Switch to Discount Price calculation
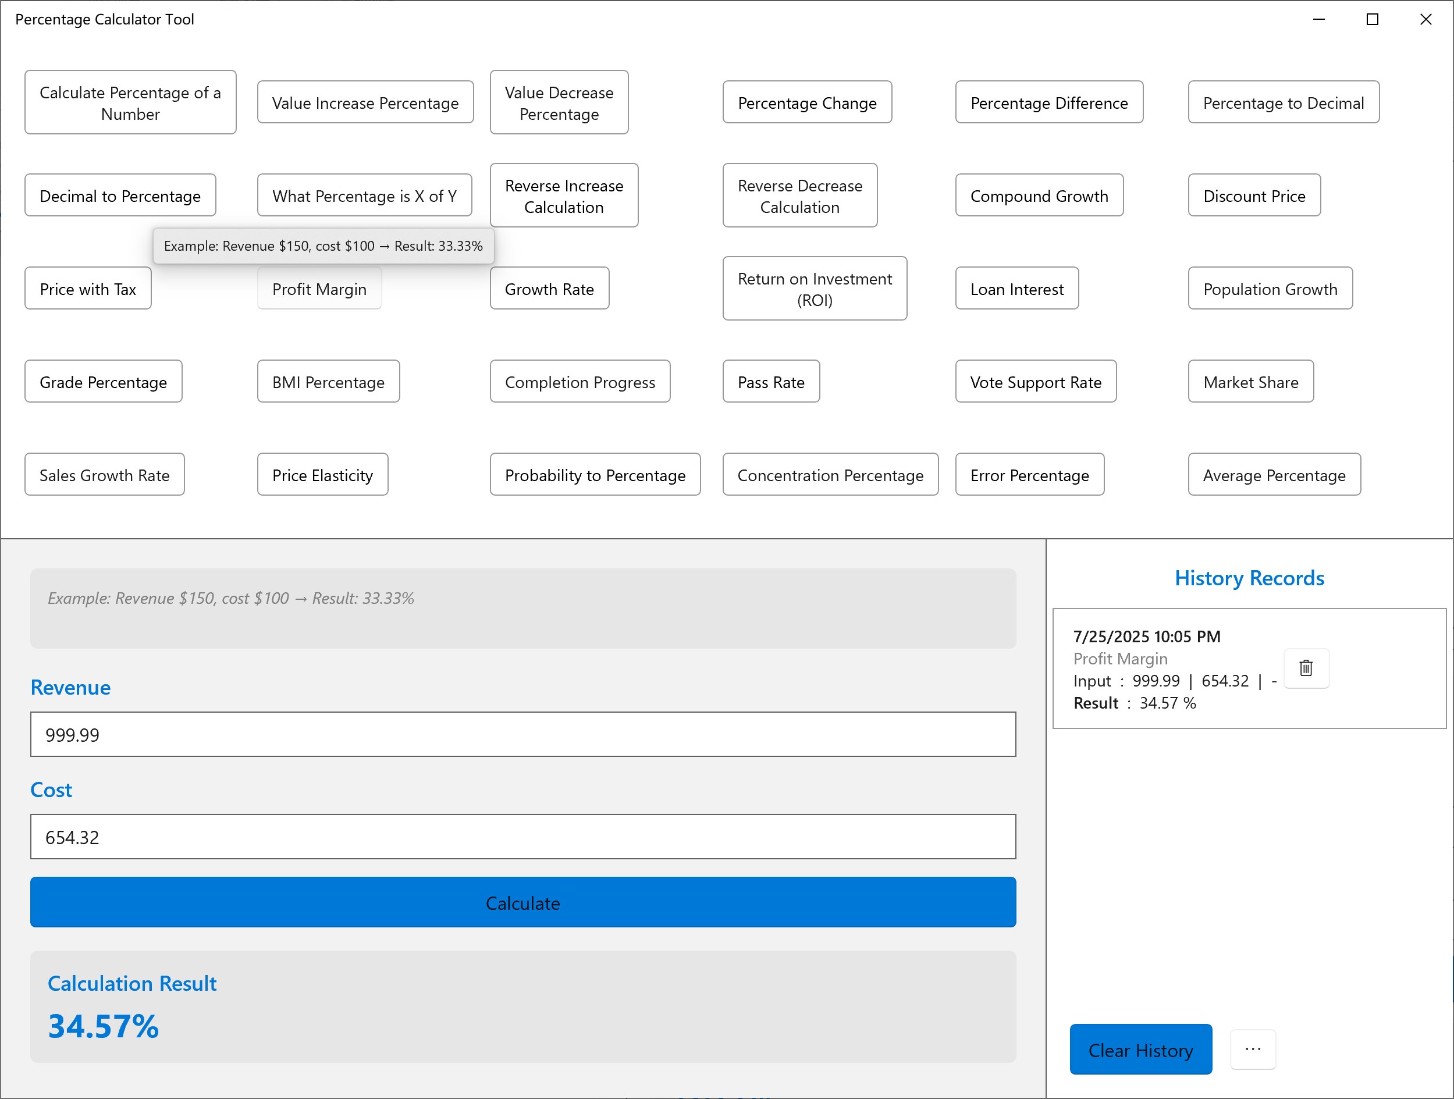This screenshot has height=1099, width=1454. (1253, 195)
